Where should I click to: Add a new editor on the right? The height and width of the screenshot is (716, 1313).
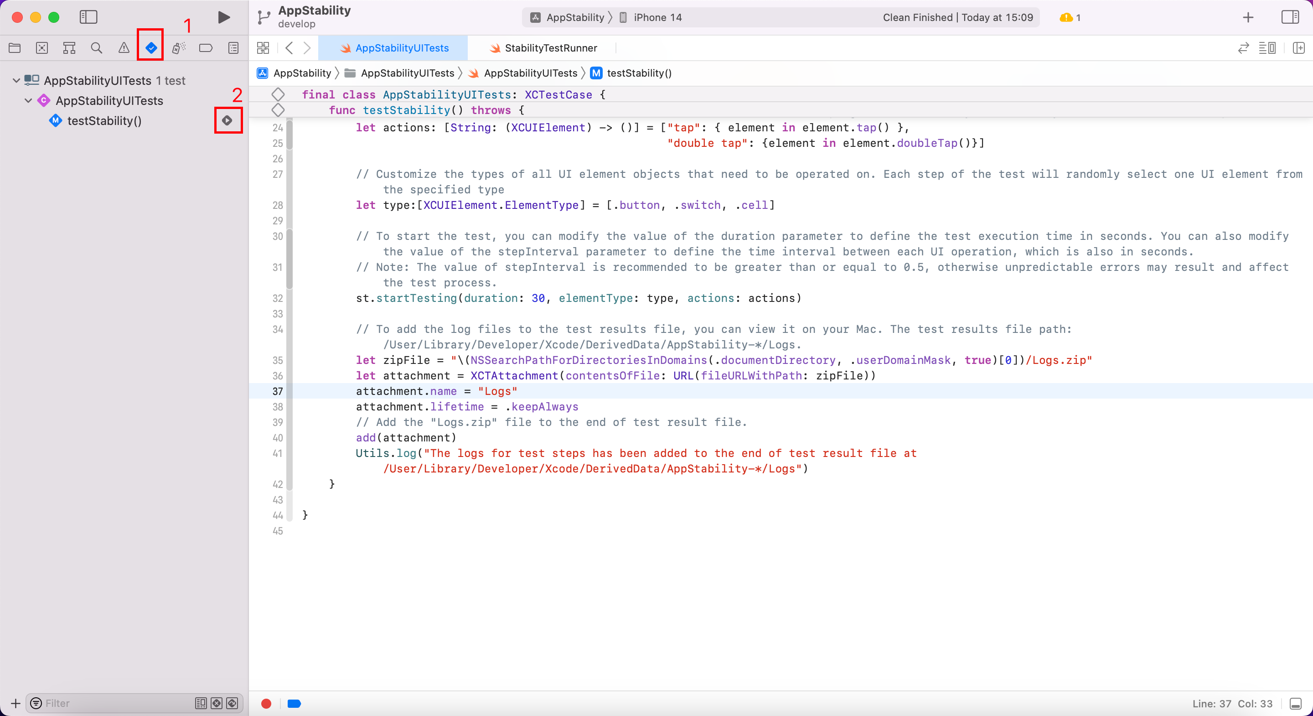(1299, 48)
